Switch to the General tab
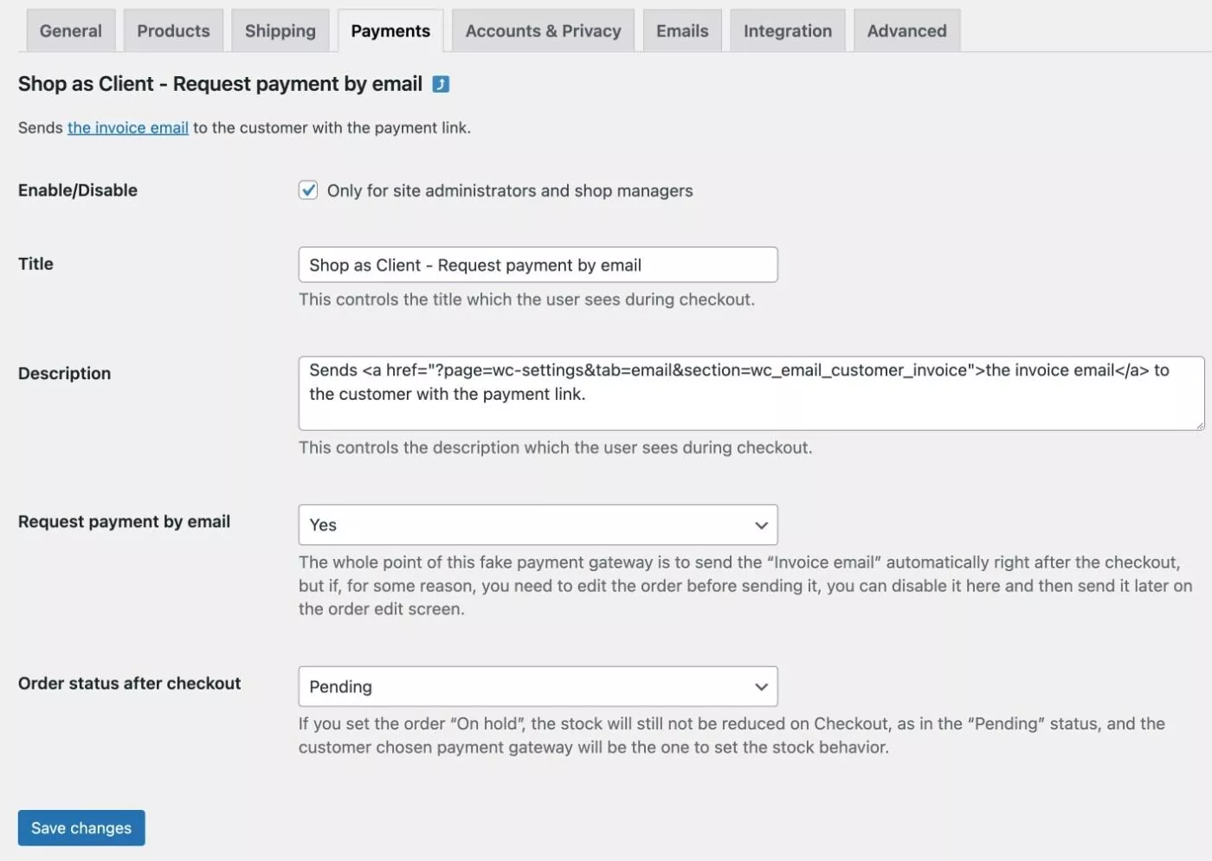 coord(71,31)
